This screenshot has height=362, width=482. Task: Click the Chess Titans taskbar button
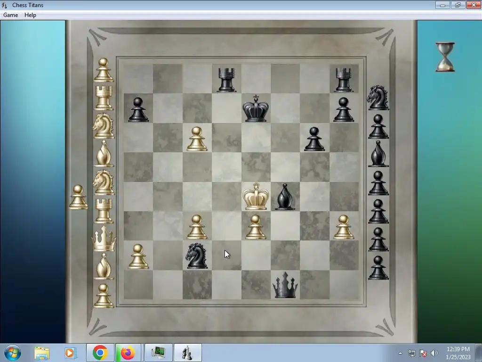click(187, 353)
